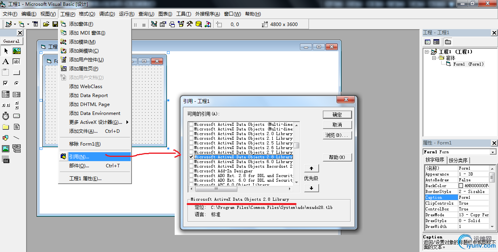
Task: Pick the Image control in the toolbox
Action: point(6,149)
